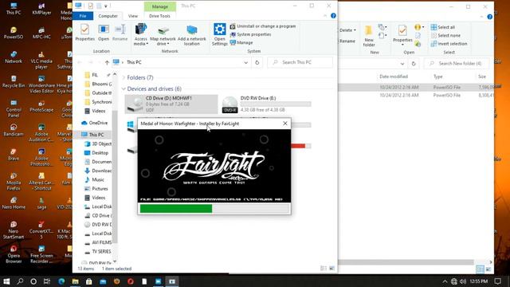510x287 pixels.
Task: Select DVD RW Drive (E:)
Action: coord(267,104)
